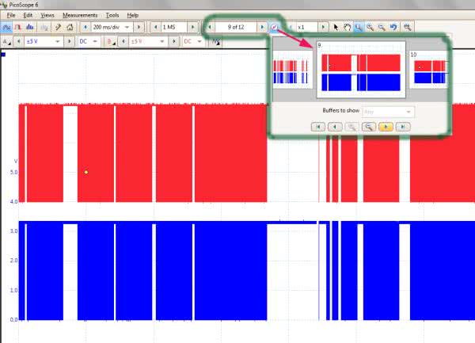Switch to persistence mode icon
The height and width of the screenshot is (343, 475).
tap(18, 26)
